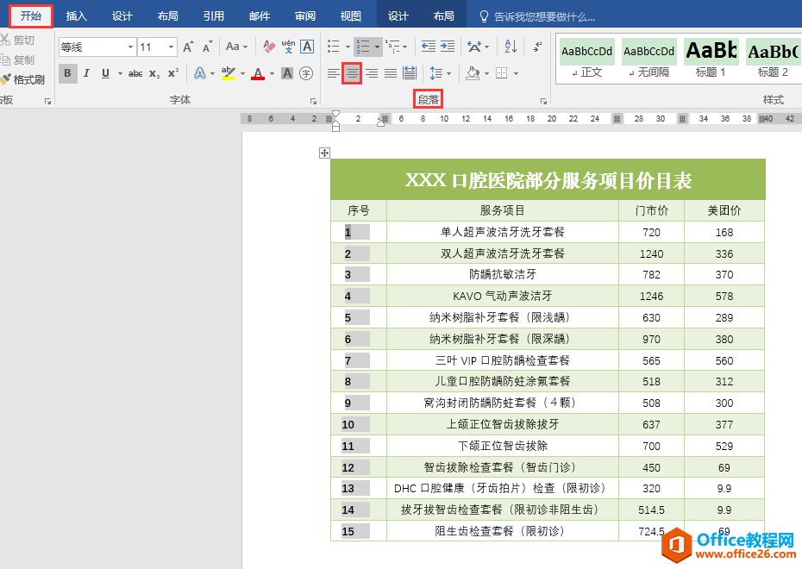Image resolution: width=802 pixels, height=569 pixels.
Task: Center align the text
Action: [352, 73]
